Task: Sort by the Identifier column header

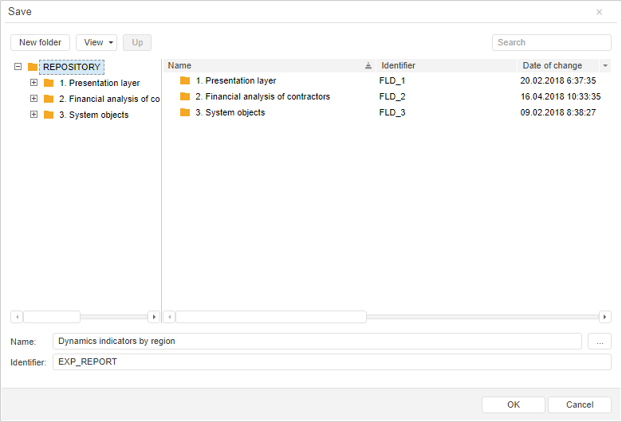Action: 399,65
